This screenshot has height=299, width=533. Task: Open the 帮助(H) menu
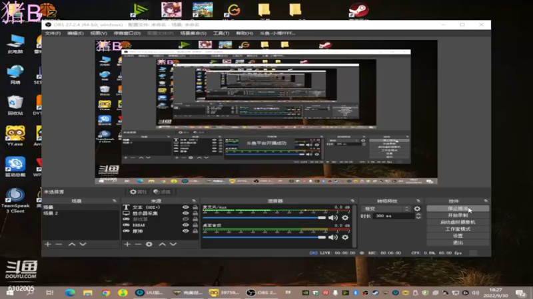click(245, 33)
